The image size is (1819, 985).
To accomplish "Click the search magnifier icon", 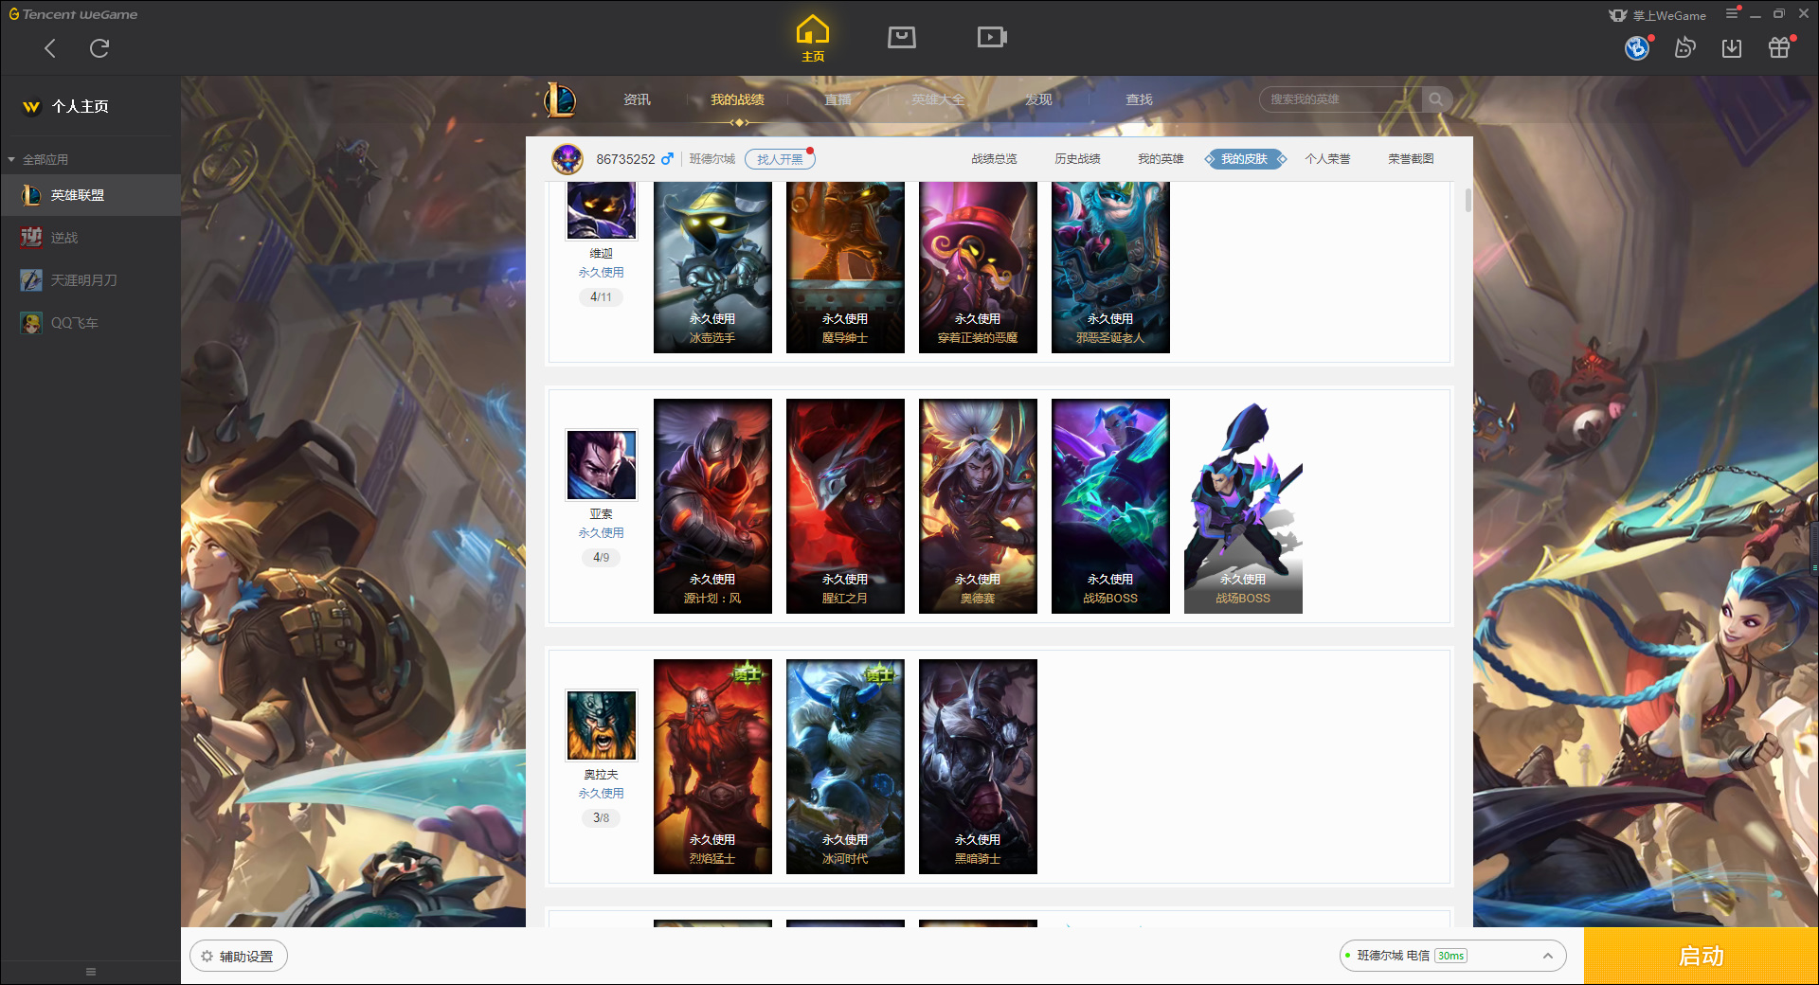I will (x=1436, y=99).
